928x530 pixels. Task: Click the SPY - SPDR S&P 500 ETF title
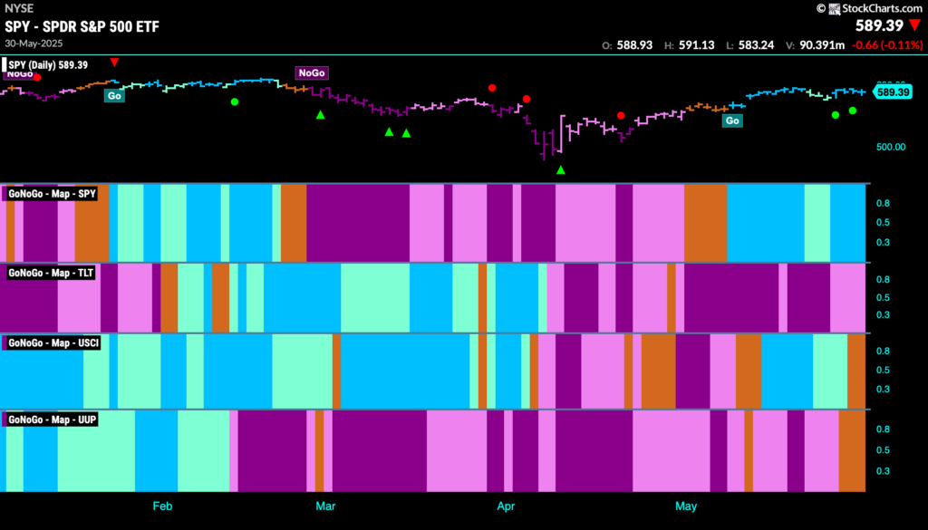pyautogui.click(x=82, y=26)
